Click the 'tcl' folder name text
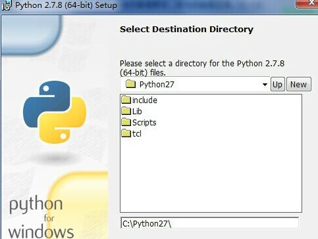 point(137,134)
